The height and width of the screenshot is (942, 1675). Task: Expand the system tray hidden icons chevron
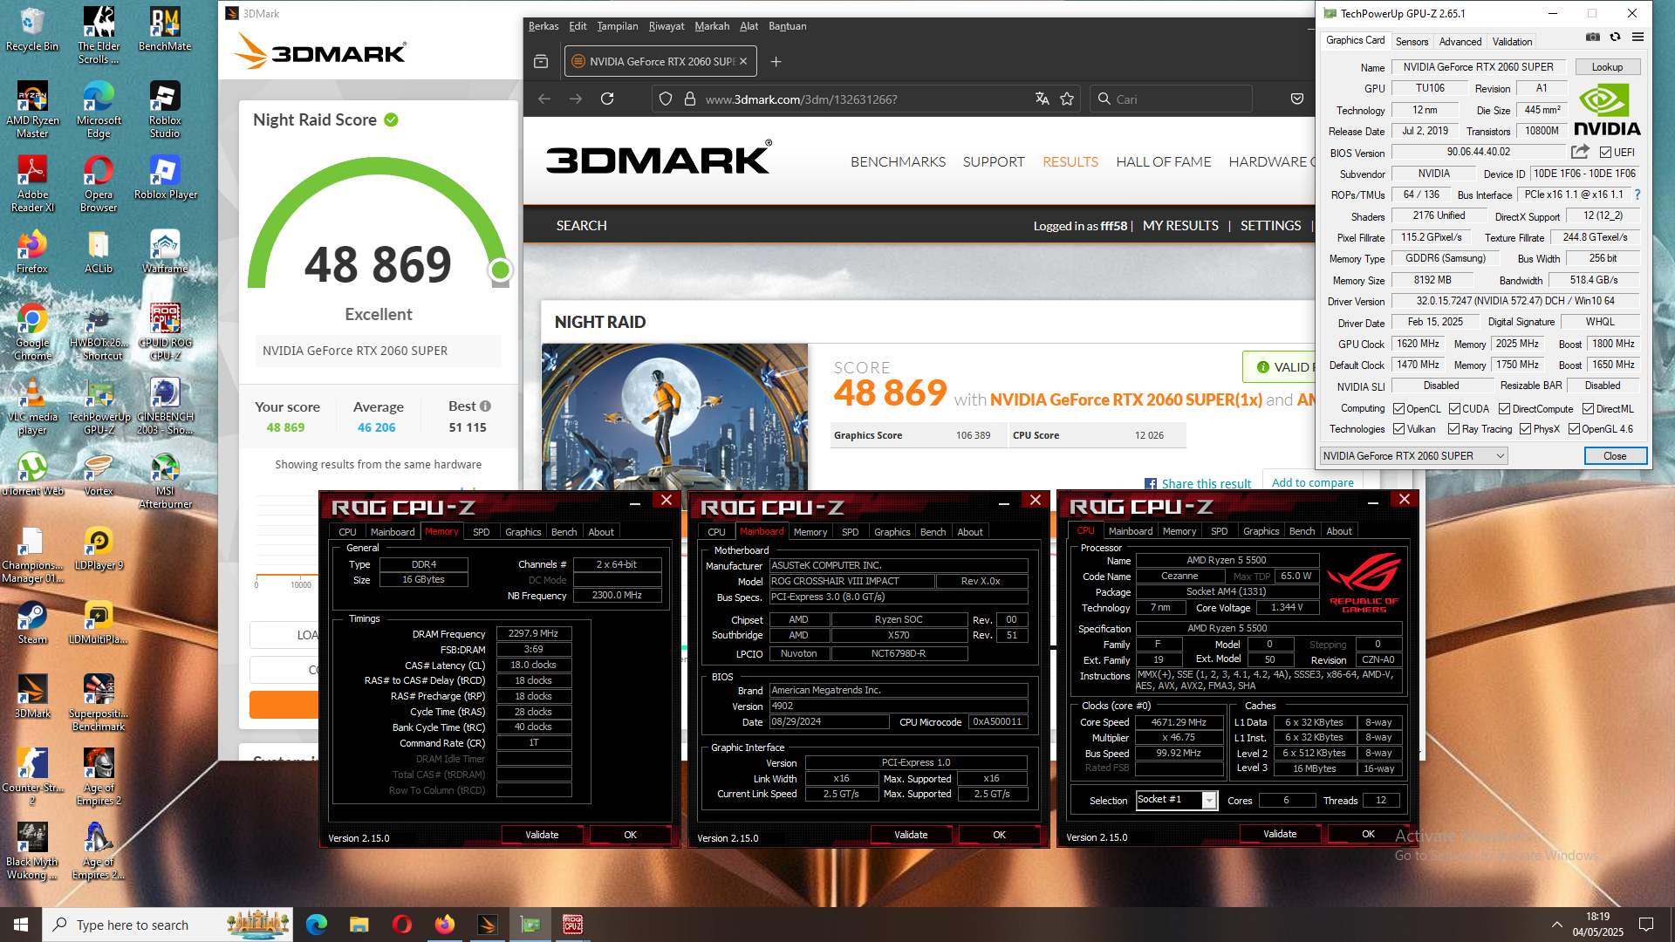pos(1556,925)
